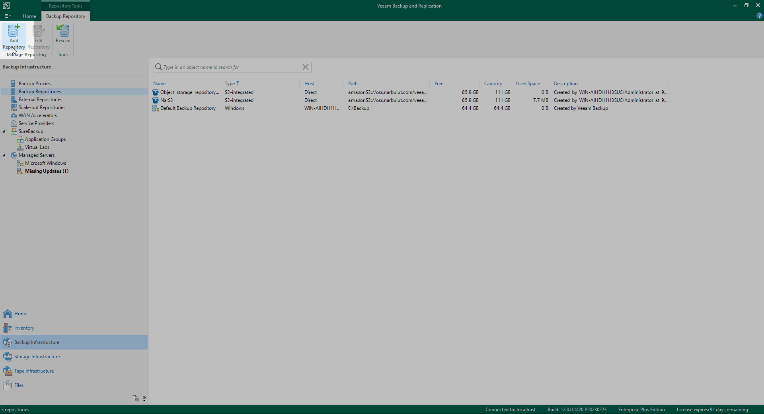Collapse the Managed Servers tree node
Screen dimensions: 764x414
pos(4,155)
